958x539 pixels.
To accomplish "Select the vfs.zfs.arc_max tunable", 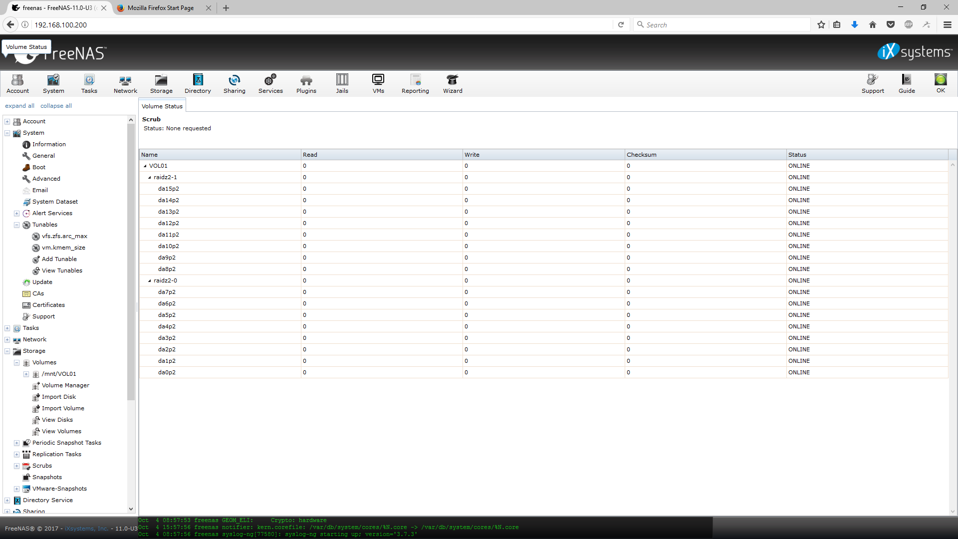I will [64, 236].
